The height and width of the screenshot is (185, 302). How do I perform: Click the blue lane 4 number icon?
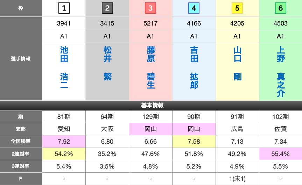pyautogui.click(x=194, y=8)
